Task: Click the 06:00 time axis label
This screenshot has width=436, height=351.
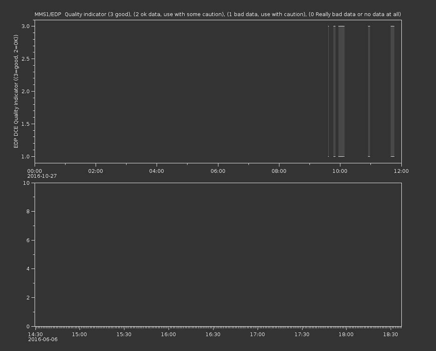Action: pyautogui.click(x=218, y=171)
